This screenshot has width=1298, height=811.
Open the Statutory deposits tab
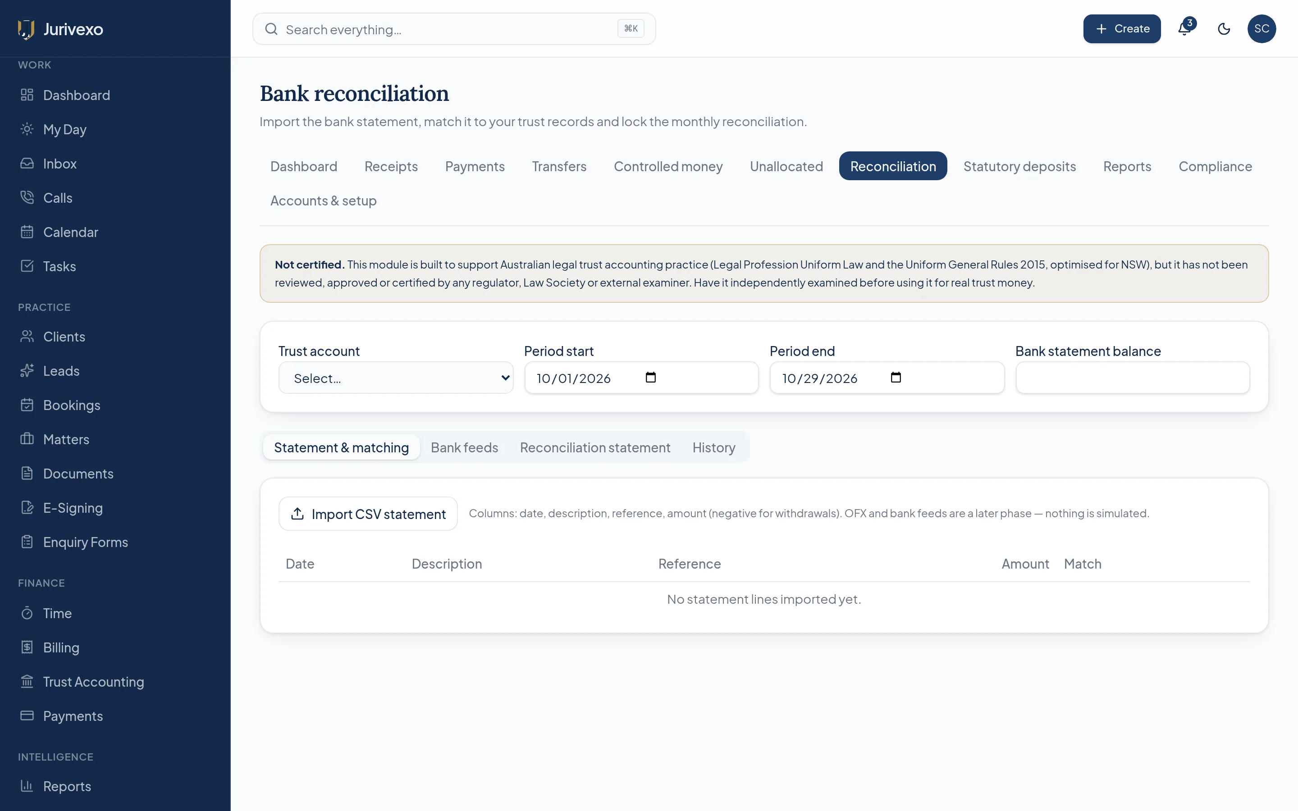click(x=1019, y=166)
